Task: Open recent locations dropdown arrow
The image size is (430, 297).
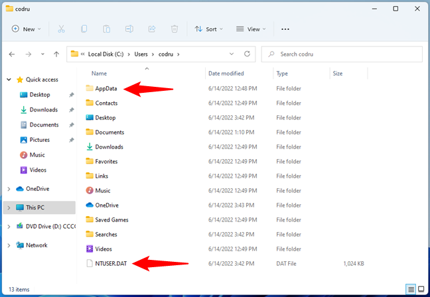Action: click(x=42, y=54)
